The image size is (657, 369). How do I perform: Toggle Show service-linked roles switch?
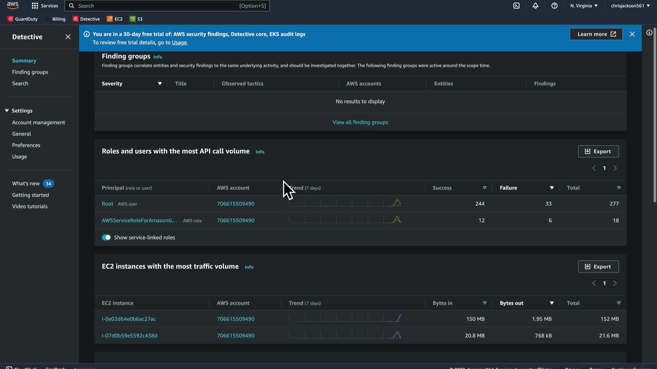tap(106, 237)
